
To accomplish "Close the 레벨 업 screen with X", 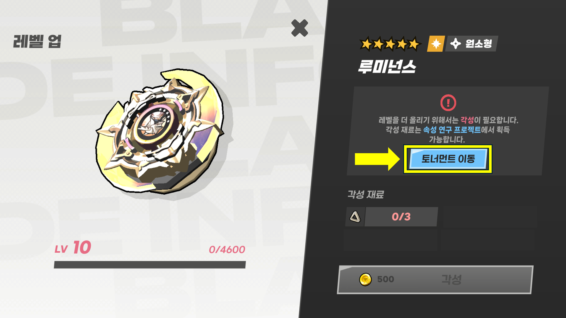I will [x=300, y=28].
